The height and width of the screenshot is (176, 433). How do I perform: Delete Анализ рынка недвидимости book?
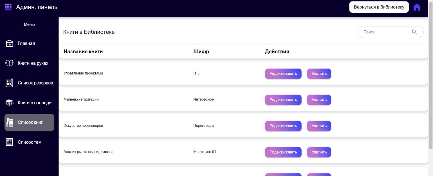click(319, 152)
